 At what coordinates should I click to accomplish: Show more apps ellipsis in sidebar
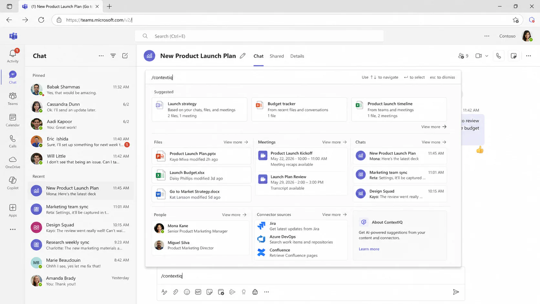13,229
